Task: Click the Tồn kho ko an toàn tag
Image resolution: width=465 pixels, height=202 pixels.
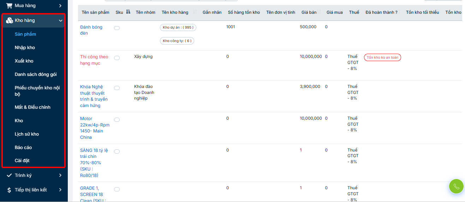Action: click(382, 58)
